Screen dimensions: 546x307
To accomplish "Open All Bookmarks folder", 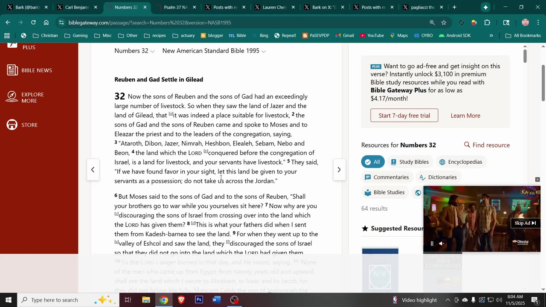I will (x=523, y=35).
